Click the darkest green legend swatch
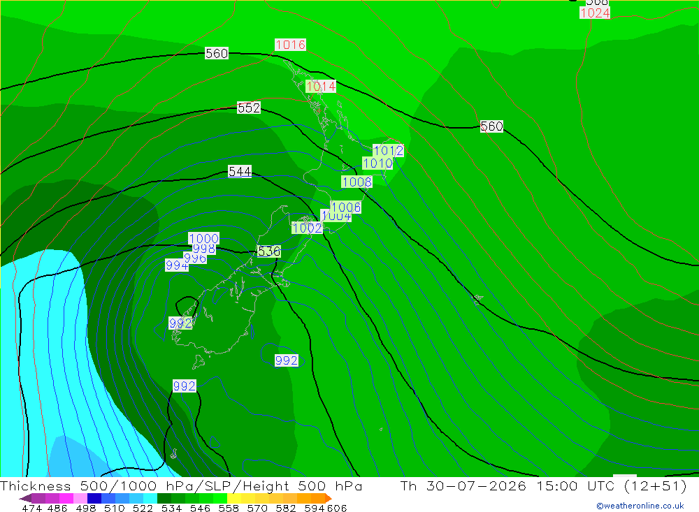 tap(164, 498)
